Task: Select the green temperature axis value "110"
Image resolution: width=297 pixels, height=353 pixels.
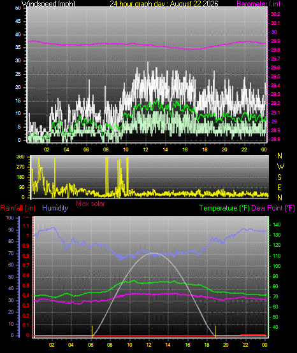Action: click(x=277, y=256)
